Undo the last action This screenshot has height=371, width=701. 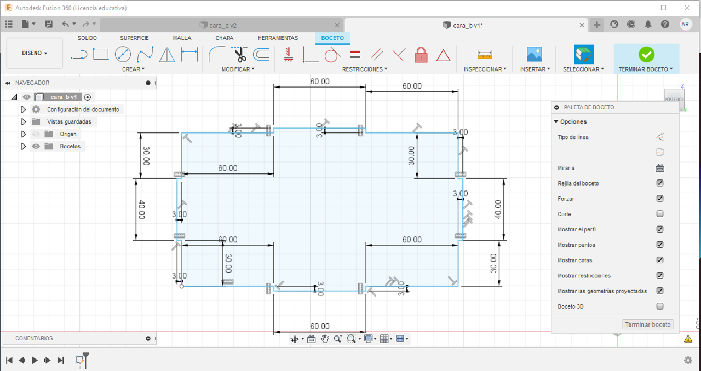click(x=66, y=24)
